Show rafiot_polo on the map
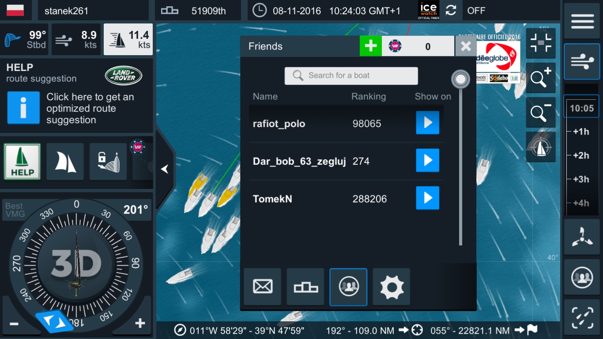This screenshot has width=603, height=339. pos(428,123)
